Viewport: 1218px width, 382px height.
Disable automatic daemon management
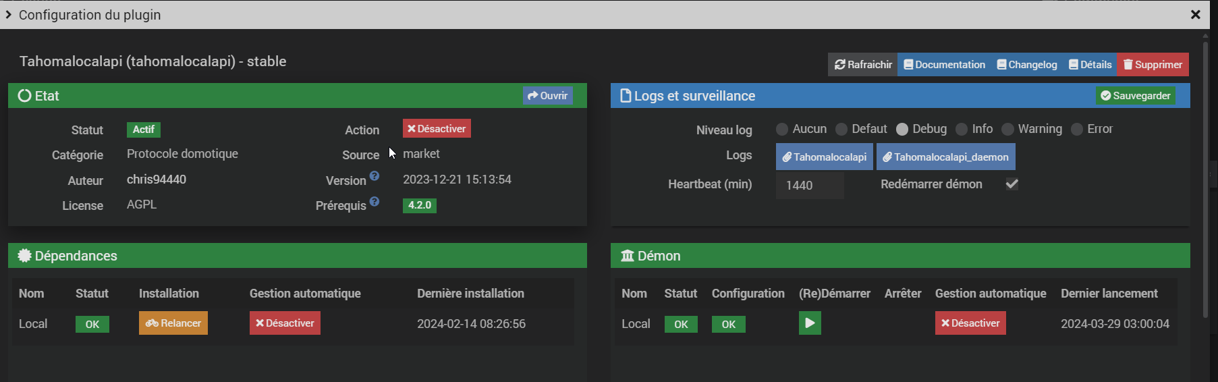[x=970, y=323]
